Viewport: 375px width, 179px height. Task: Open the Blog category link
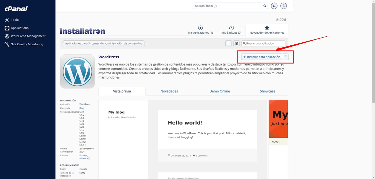pyautogui.click(x=81, y=108)
